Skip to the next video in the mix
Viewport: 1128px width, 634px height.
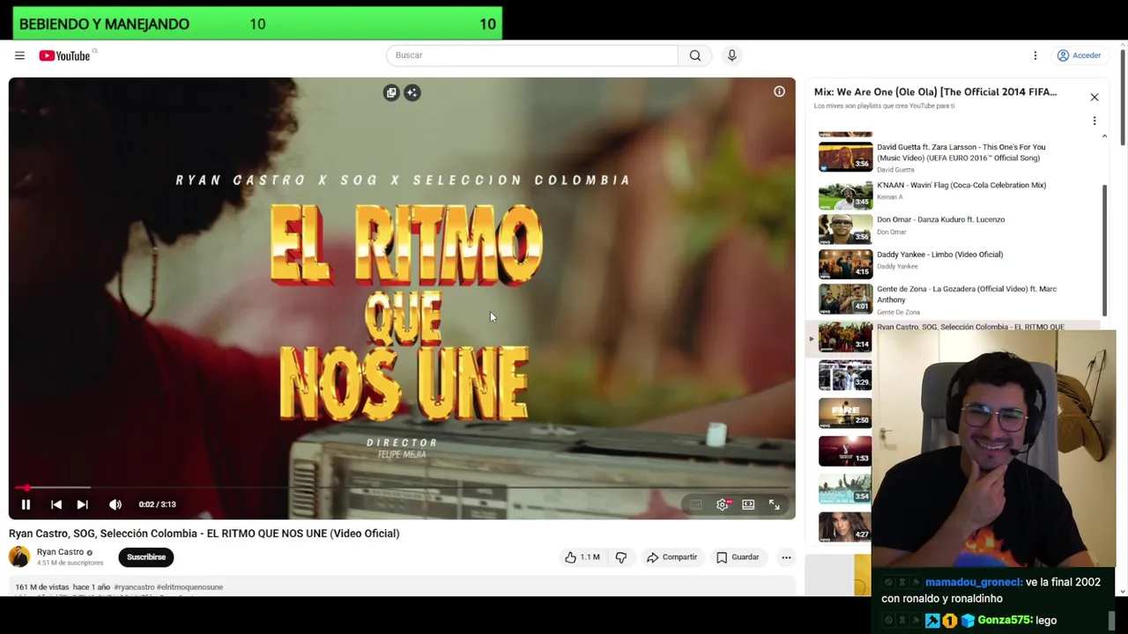82,505
